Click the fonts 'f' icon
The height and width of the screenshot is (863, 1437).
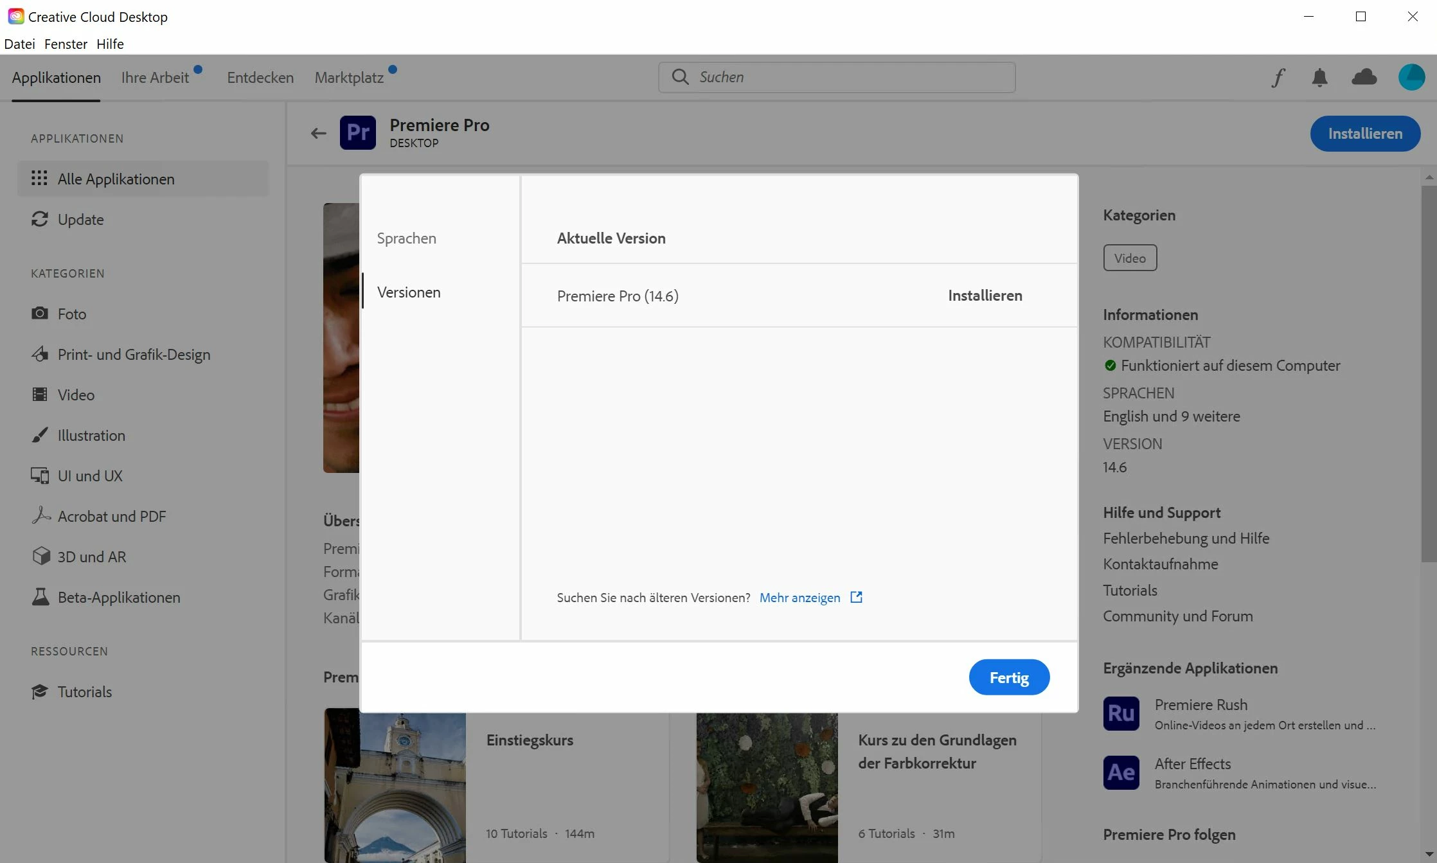pos(1278,78)
